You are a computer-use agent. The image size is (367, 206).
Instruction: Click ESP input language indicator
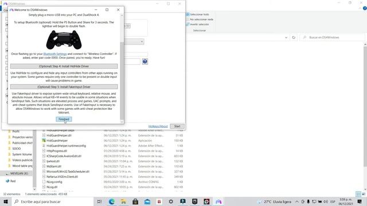click(333, 202)
